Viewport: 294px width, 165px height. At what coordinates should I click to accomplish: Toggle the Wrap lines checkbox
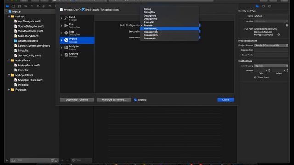255,77
